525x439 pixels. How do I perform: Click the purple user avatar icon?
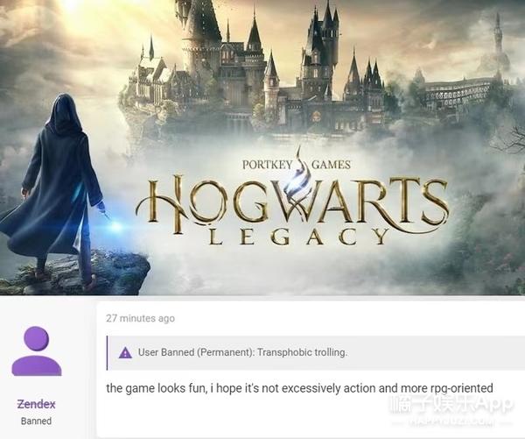[x=37, y=350]
